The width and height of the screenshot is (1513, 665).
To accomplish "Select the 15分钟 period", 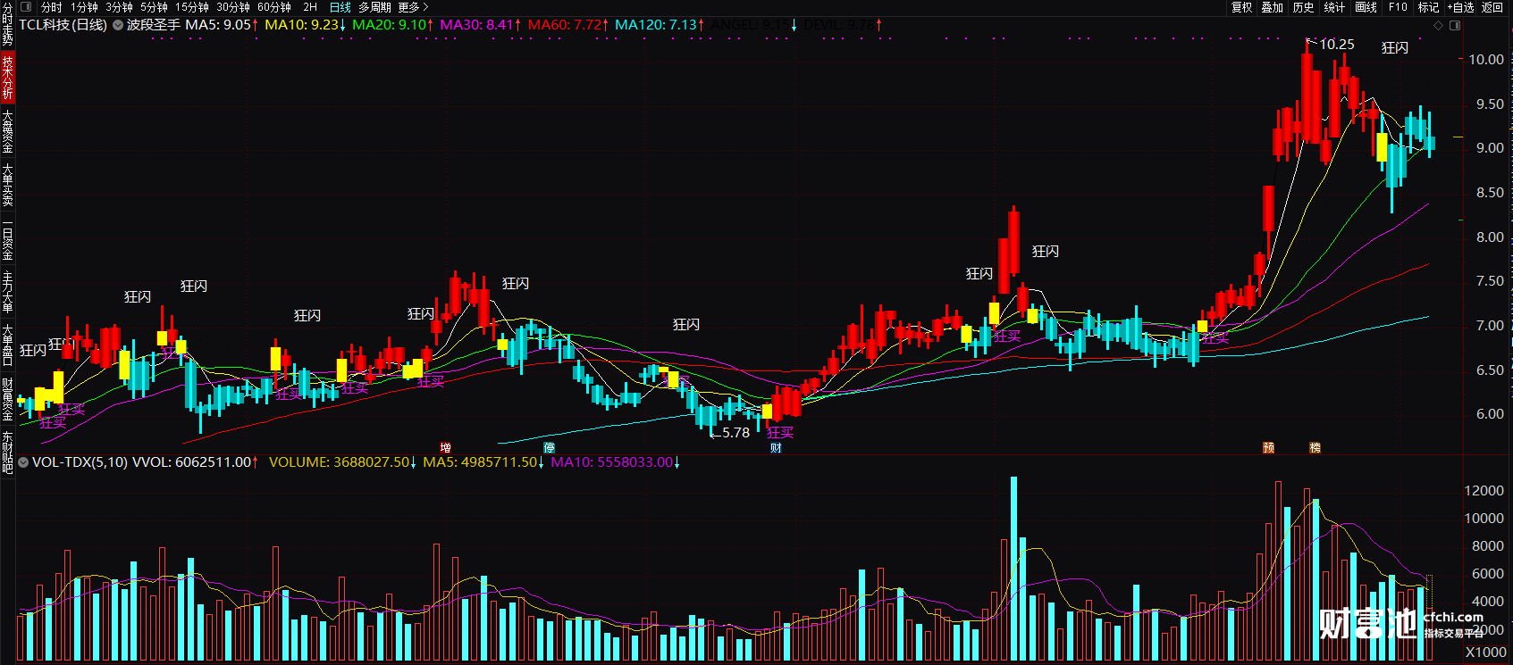I will (x=192, y=7).
